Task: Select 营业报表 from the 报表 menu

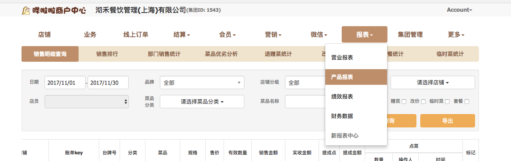Action: coord(342,57)
